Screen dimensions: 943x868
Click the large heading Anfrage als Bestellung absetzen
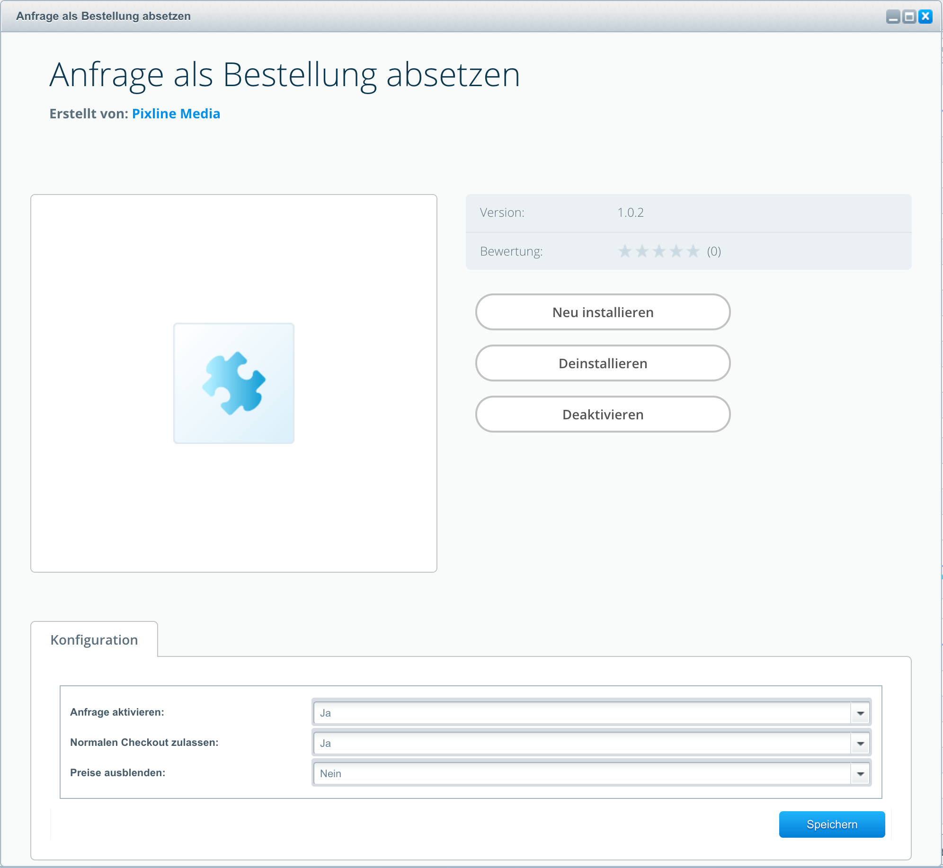(x=285, y=75)
